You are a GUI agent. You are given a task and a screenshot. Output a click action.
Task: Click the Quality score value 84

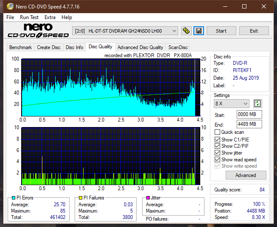pyautogui.click(x=262, y=190)
